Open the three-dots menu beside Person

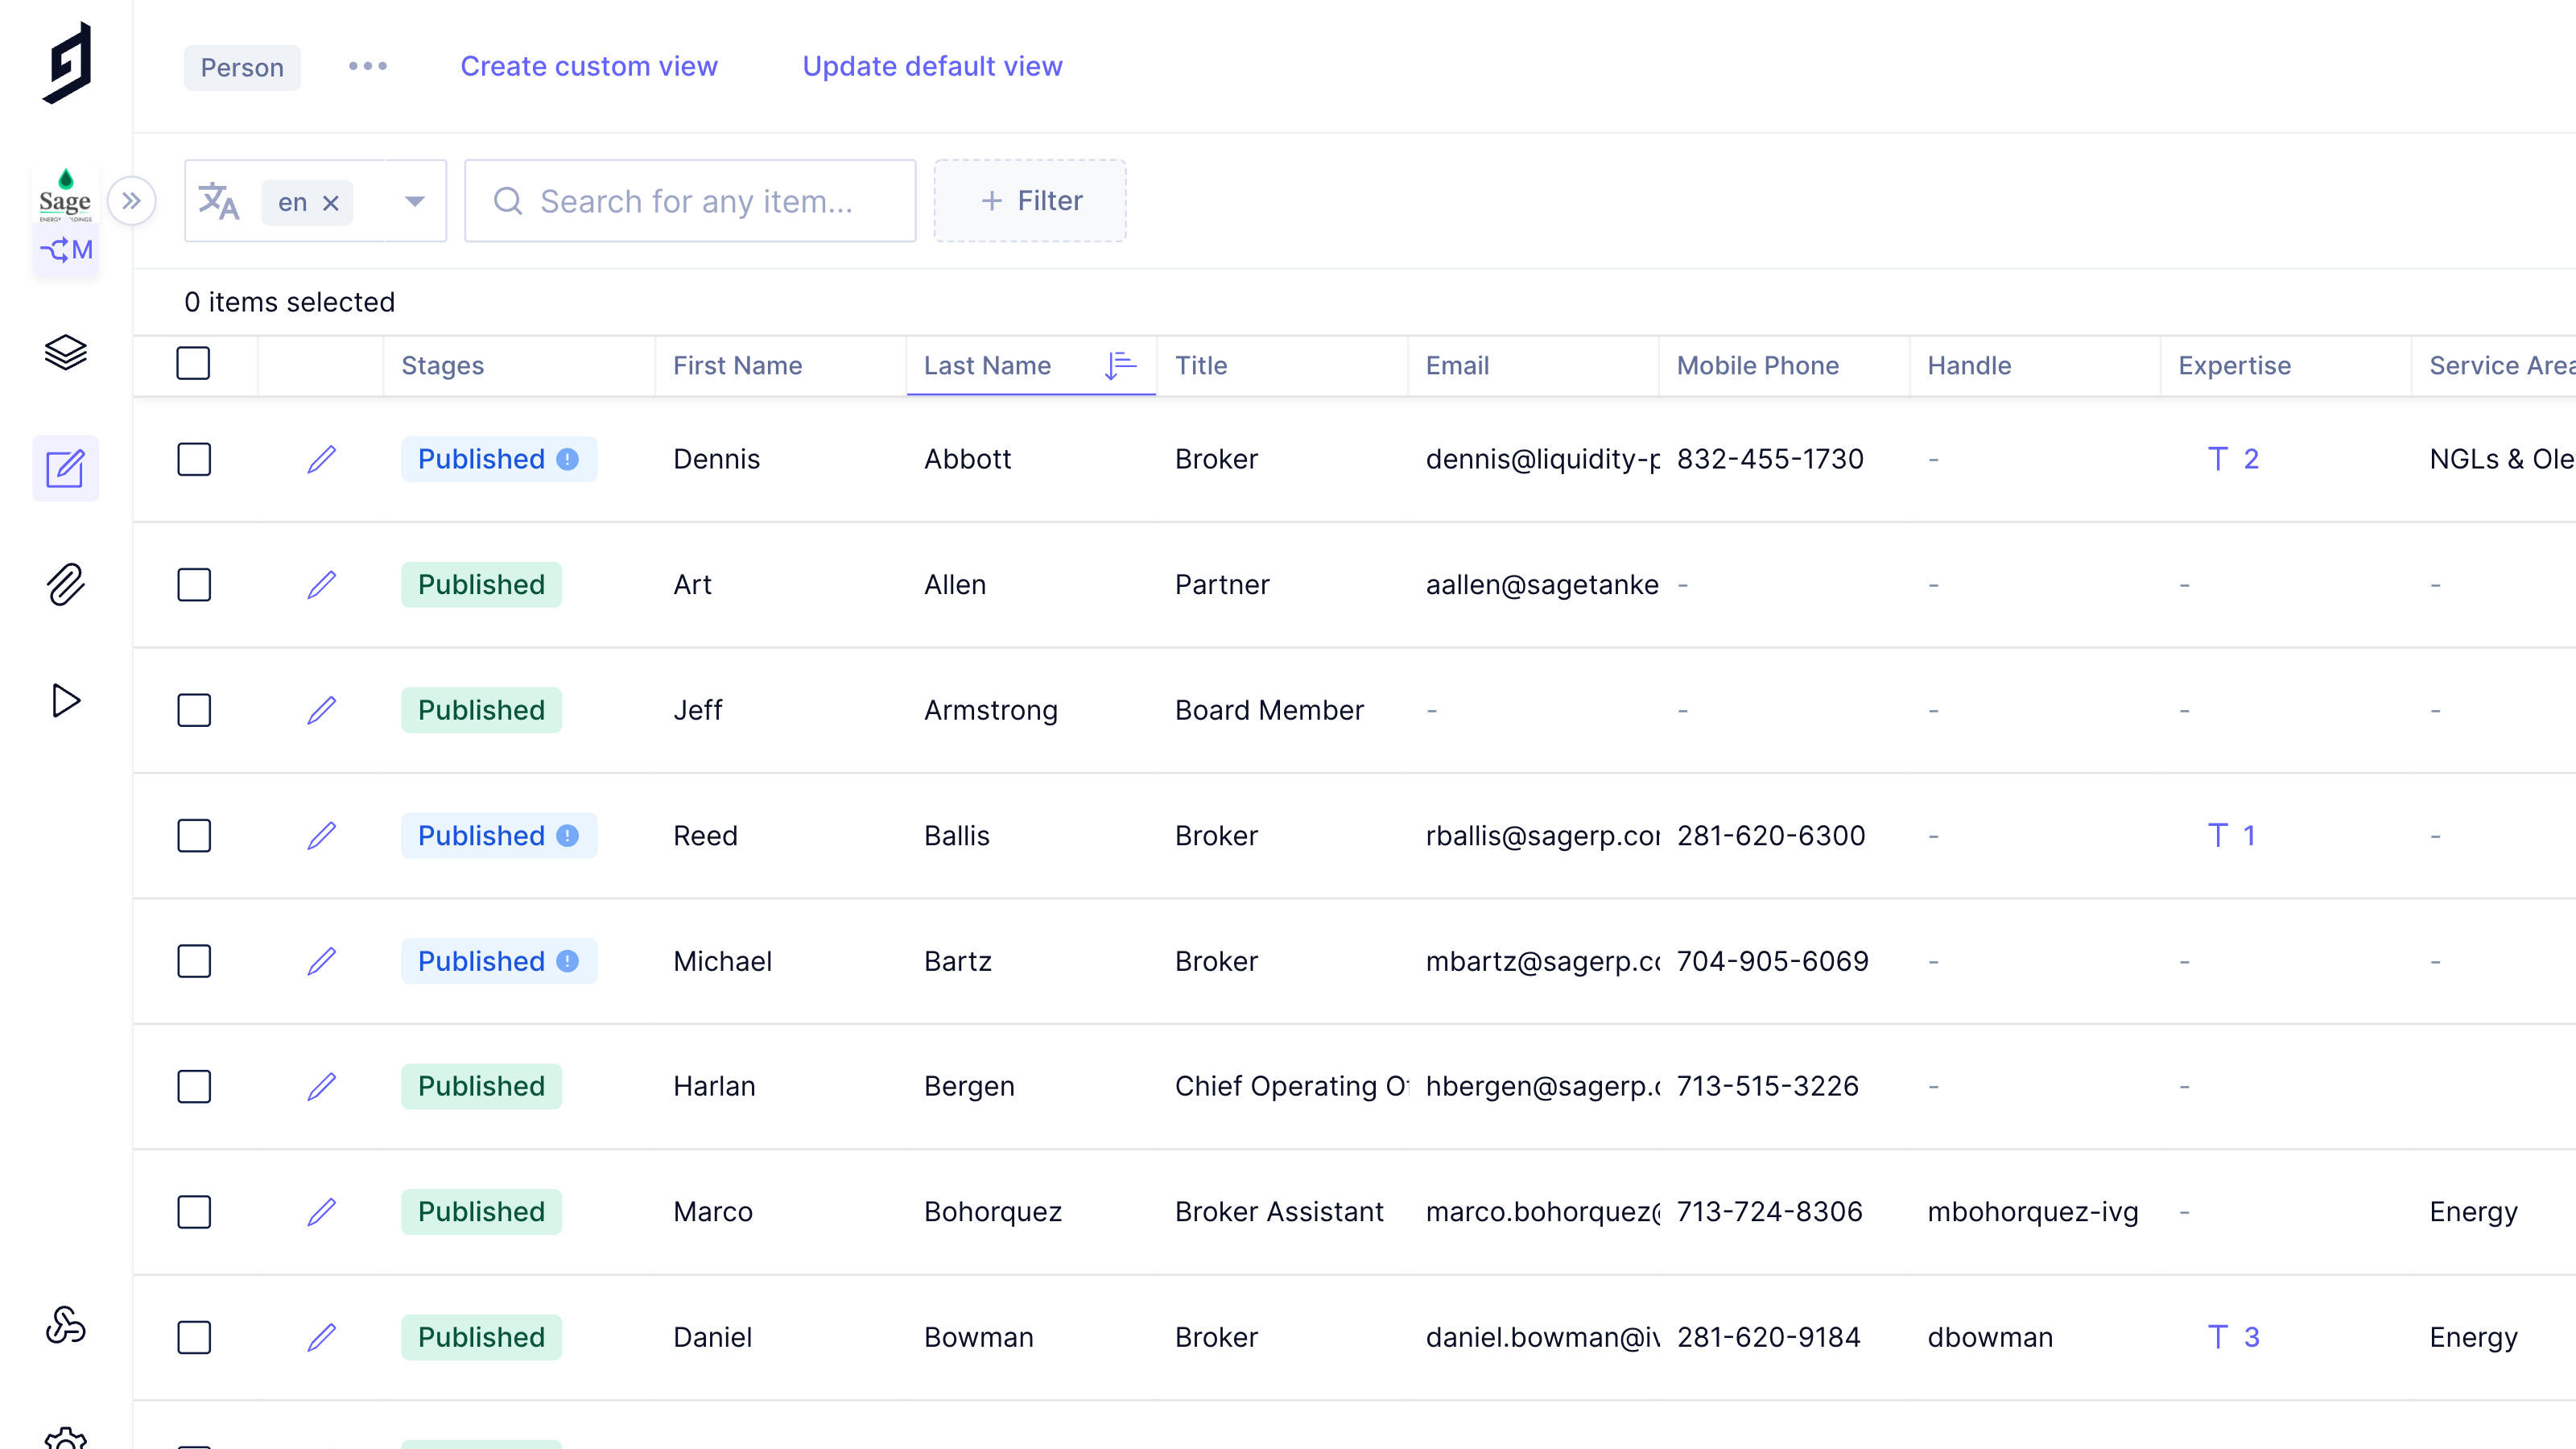point(368,66)
